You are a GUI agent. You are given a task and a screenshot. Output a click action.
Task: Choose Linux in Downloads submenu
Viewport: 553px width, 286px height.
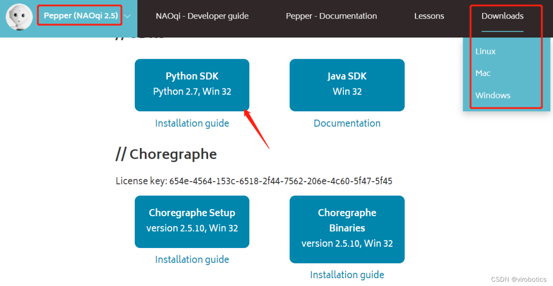[x=486, y=51]
